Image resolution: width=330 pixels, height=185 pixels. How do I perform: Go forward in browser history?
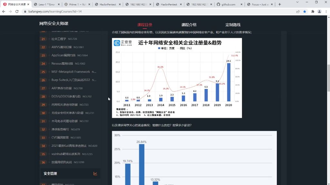(10, 12)
